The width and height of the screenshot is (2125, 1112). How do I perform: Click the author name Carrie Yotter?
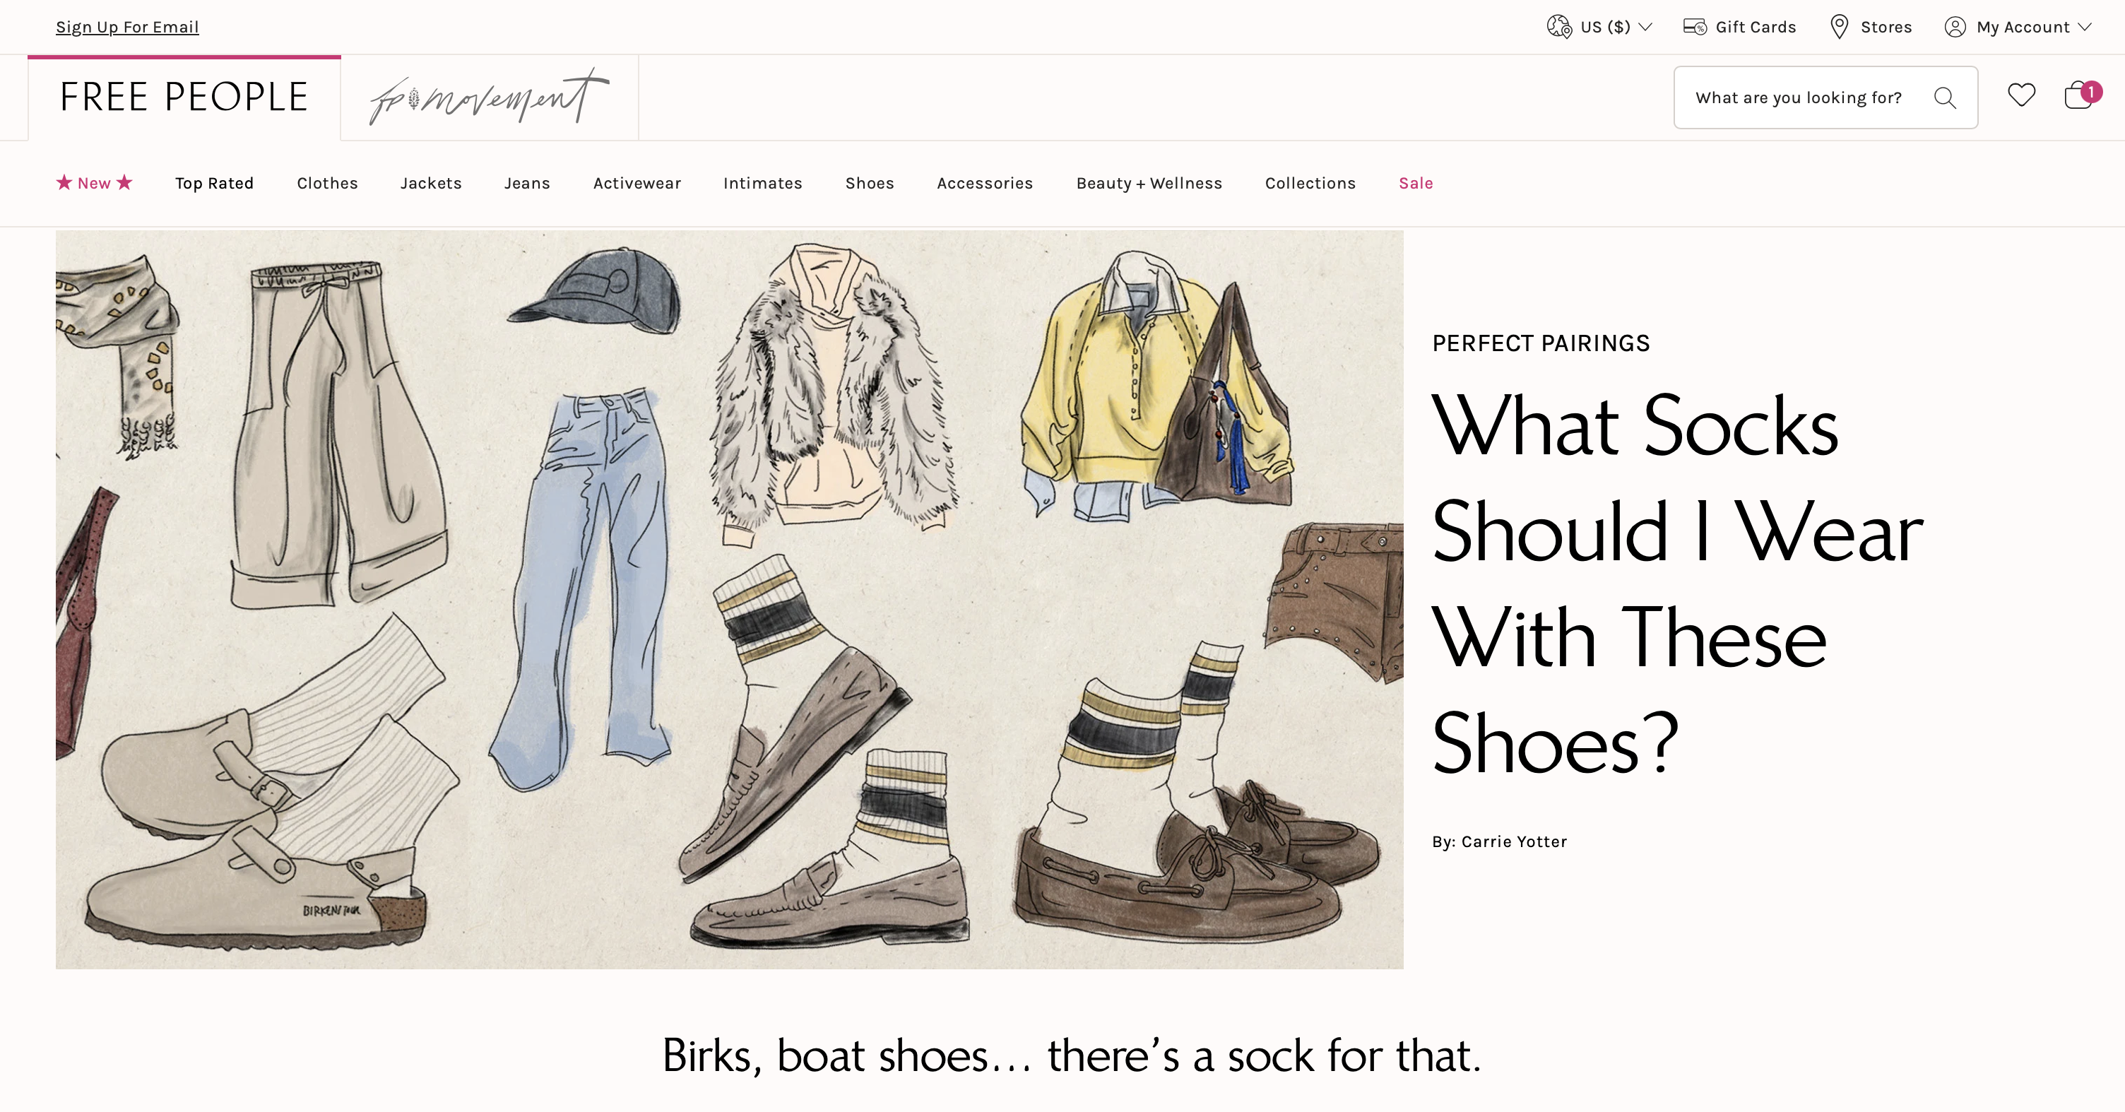[1514, 841]
